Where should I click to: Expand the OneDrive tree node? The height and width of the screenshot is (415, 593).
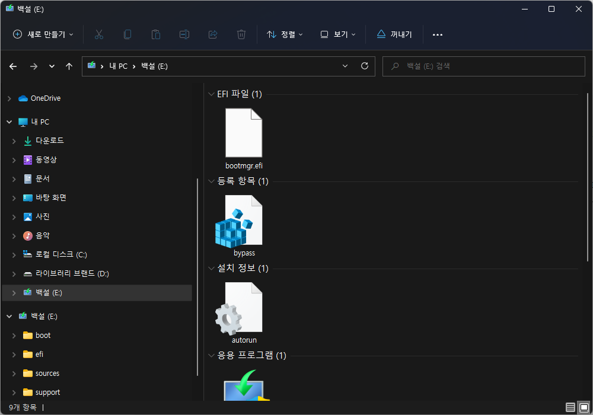pos(9,98)
